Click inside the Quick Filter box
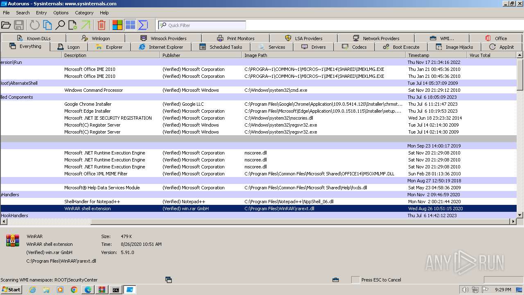The height and width of the screenshot is (295, 524). [x=202, y=25]
